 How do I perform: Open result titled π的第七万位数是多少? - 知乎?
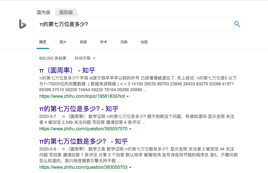click(x=83, y=141)
